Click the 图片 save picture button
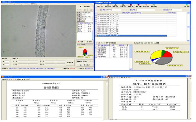Screen dimensions: 196x122 (x=85, y=61)
